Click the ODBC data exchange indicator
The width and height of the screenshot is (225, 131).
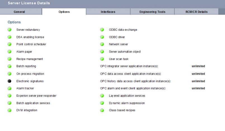[x=102, y=30]
